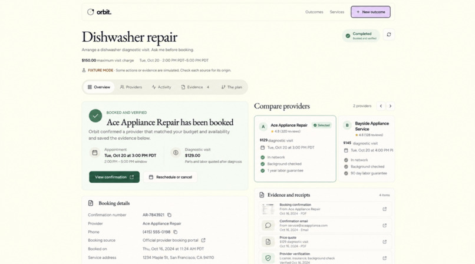Go to next provider with right chevron
The image size is (475, 264).
[390, 106]
